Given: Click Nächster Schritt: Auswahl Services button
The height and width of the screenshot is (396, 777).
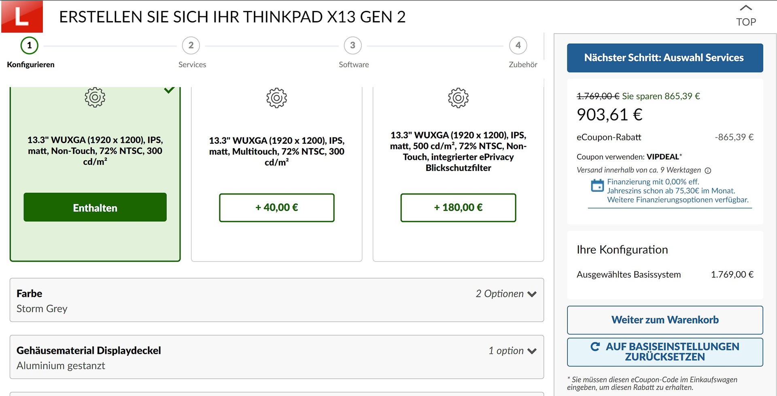Looking at the screenshot, I should (x=665, y=58).
